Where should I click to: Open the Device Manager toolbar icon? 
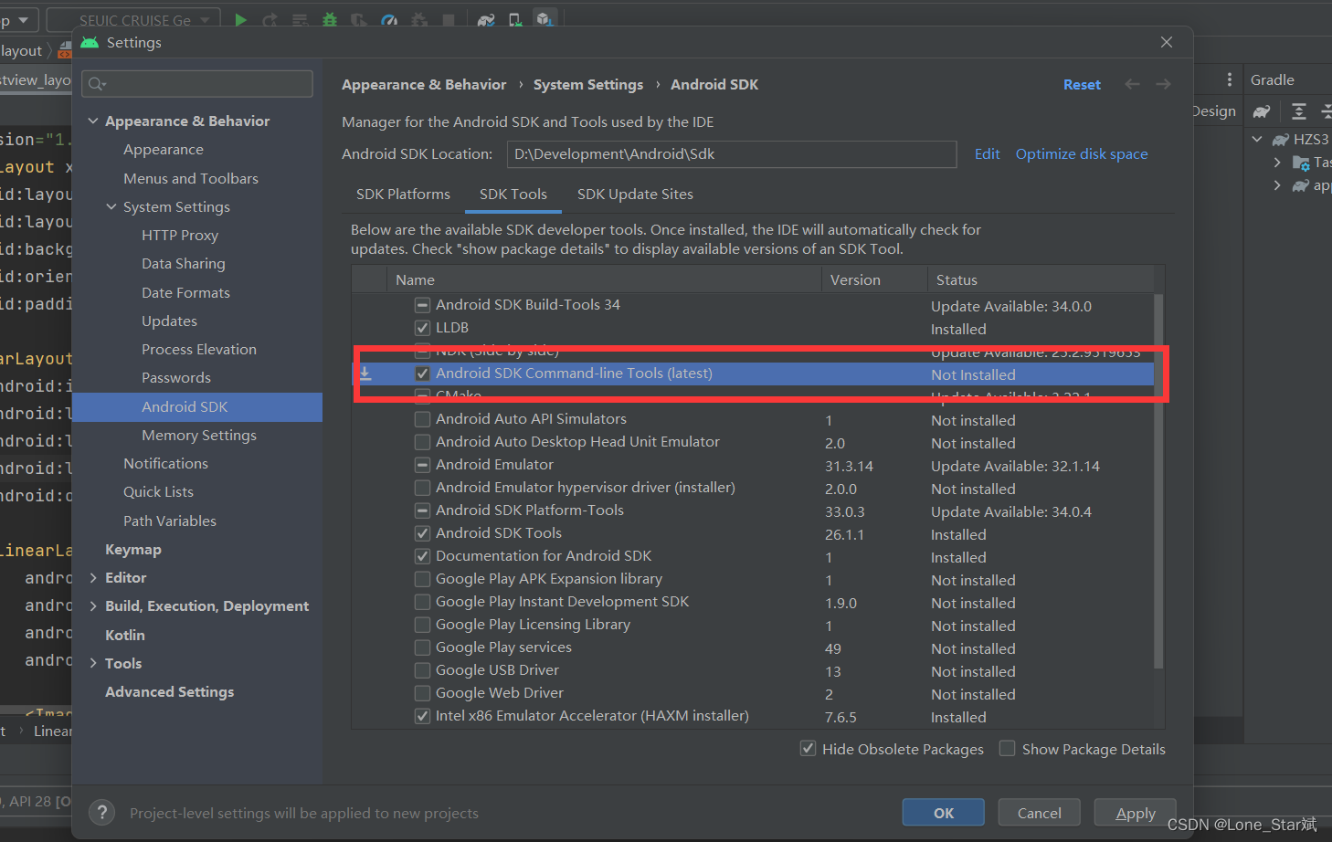pyautogui.click(x=515, y=19)
